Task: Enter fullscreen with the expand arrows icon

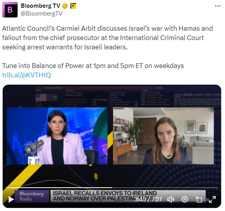Action: click(212, 199)
